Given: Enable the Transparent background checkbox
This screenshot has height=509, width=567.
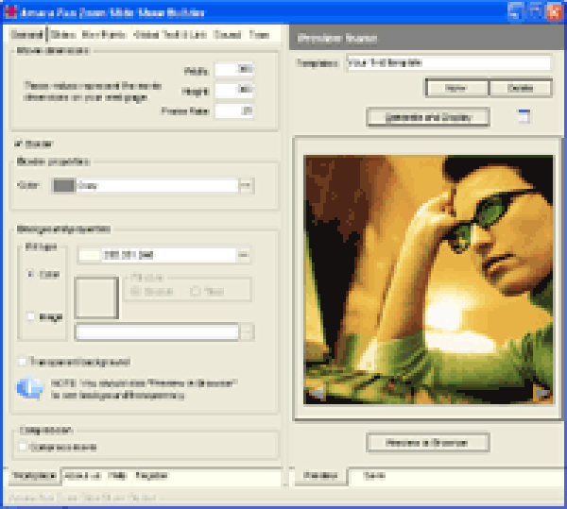Looking at the screenshot, I should coord(23,362).
